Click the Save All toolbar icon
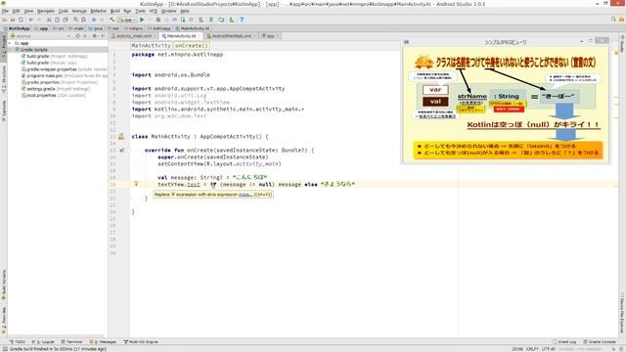The height and width of the screenshot is (352, 626). 13,20
